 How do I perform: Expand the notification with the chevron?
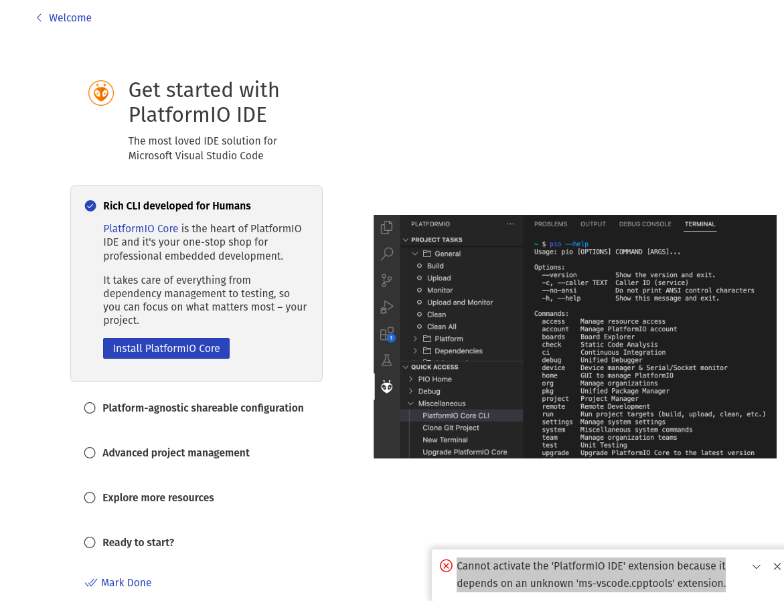[x=757, y=566]
